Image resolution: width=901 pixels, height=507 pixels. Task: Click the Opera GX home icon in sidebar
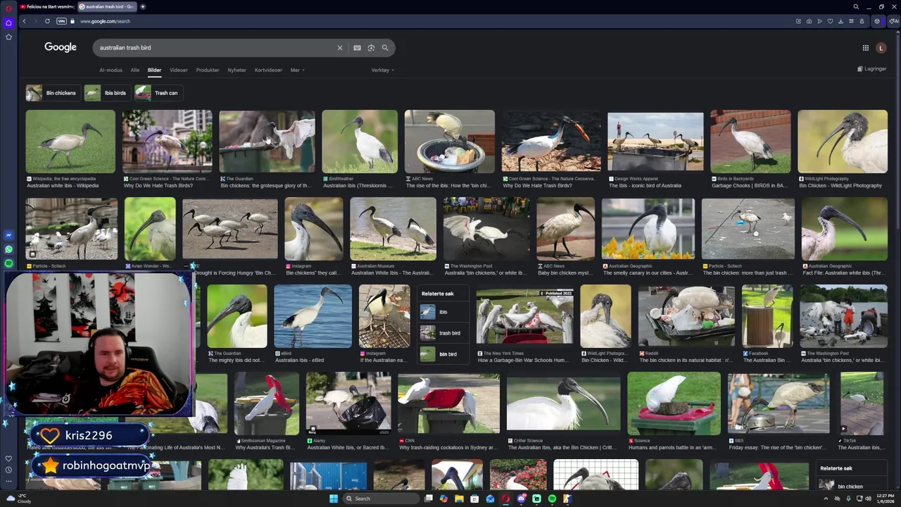click(8, 23)
